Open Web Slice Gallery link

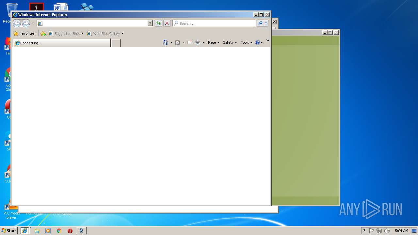click(104, 33)
